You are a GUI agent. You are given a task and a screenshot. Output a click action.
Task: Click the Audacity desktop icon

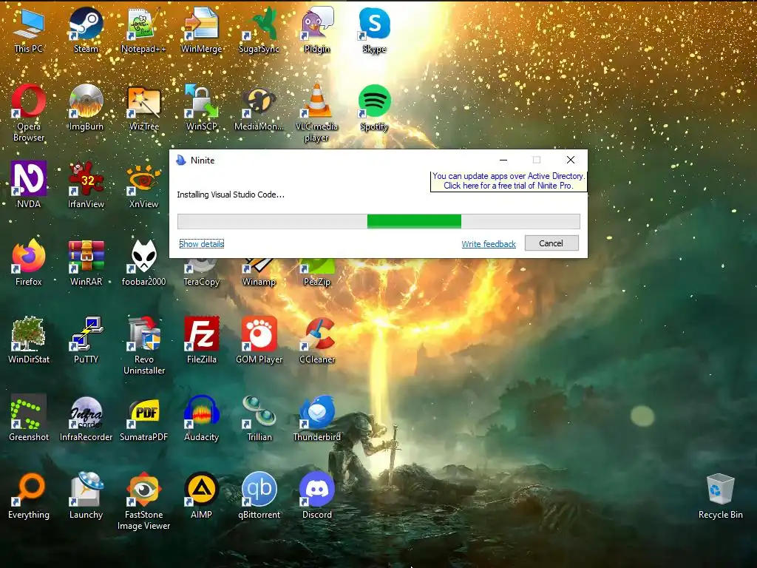click(201, 418)
